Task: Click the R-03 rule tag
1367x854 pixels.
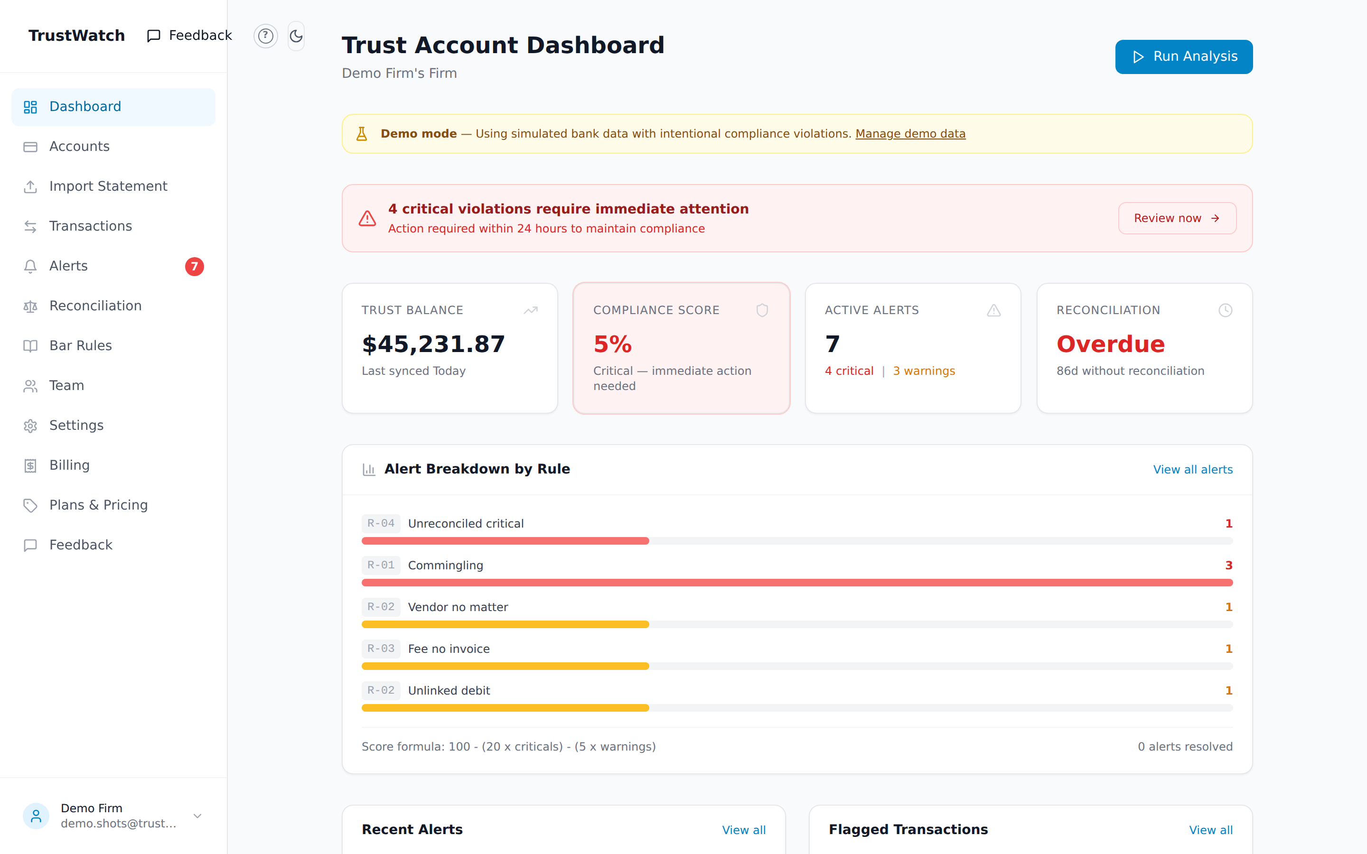Action: [x=381, y=649]
